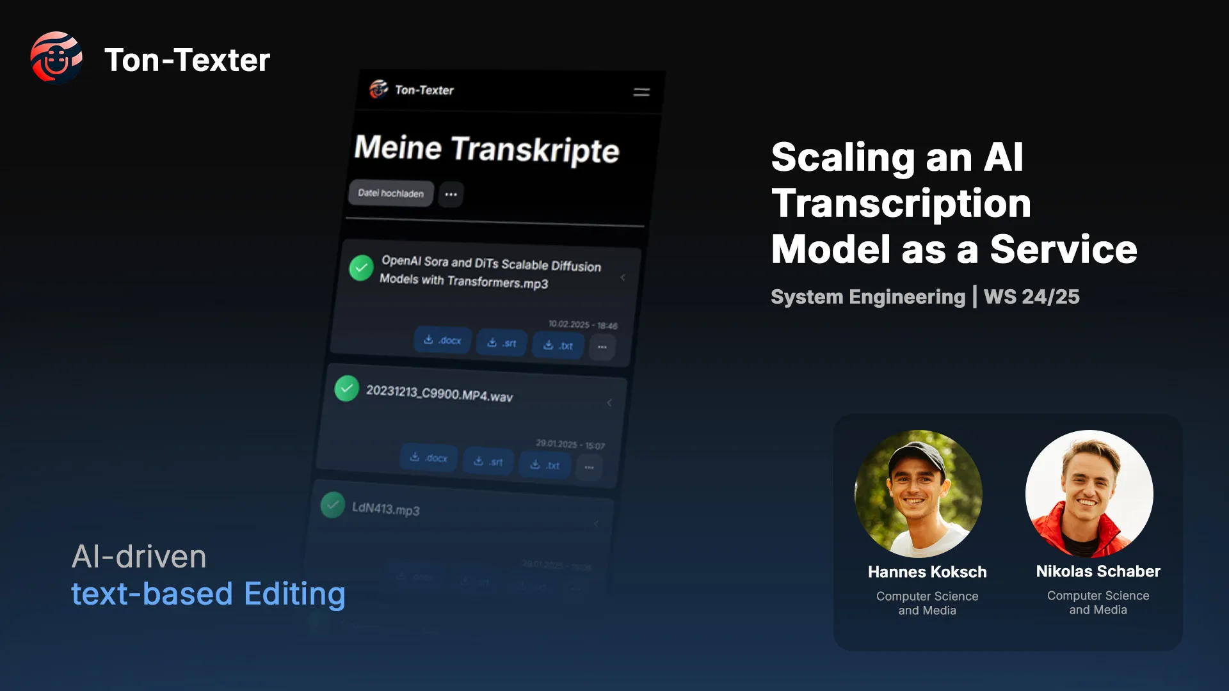Viewport: 1229px width, 691px height.
Task: Click the small Ton-Texter logo in the app header
Action: [x=378, y=89]
